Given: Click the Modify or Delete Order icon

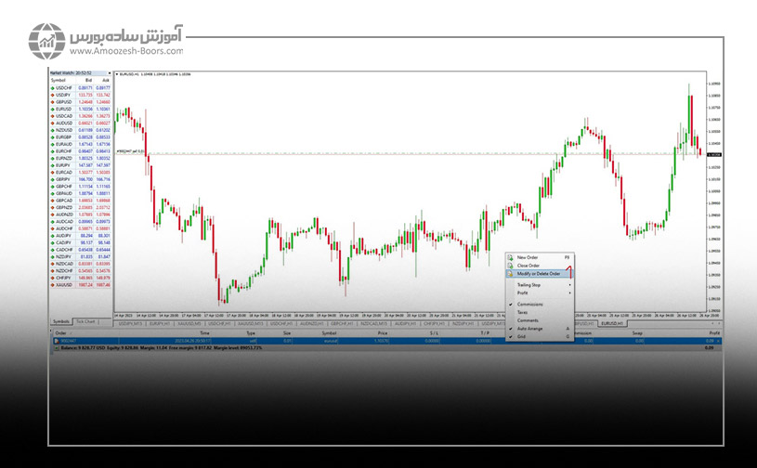Looking at the screenshot, I should tap(509, 274).
